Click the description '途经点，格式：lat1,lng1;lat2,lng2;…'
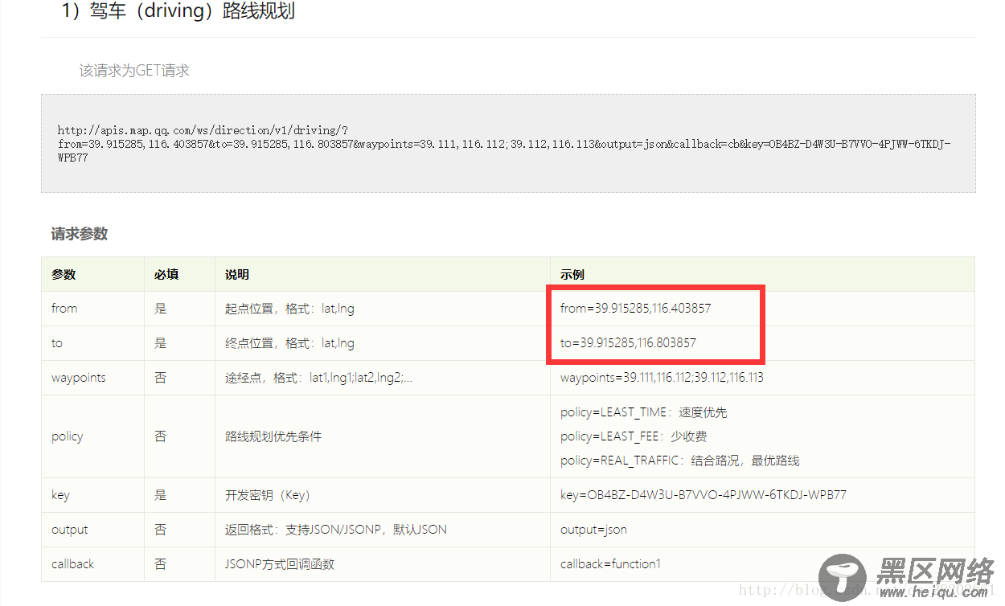The image size is (1005, 606). [318, 378]
